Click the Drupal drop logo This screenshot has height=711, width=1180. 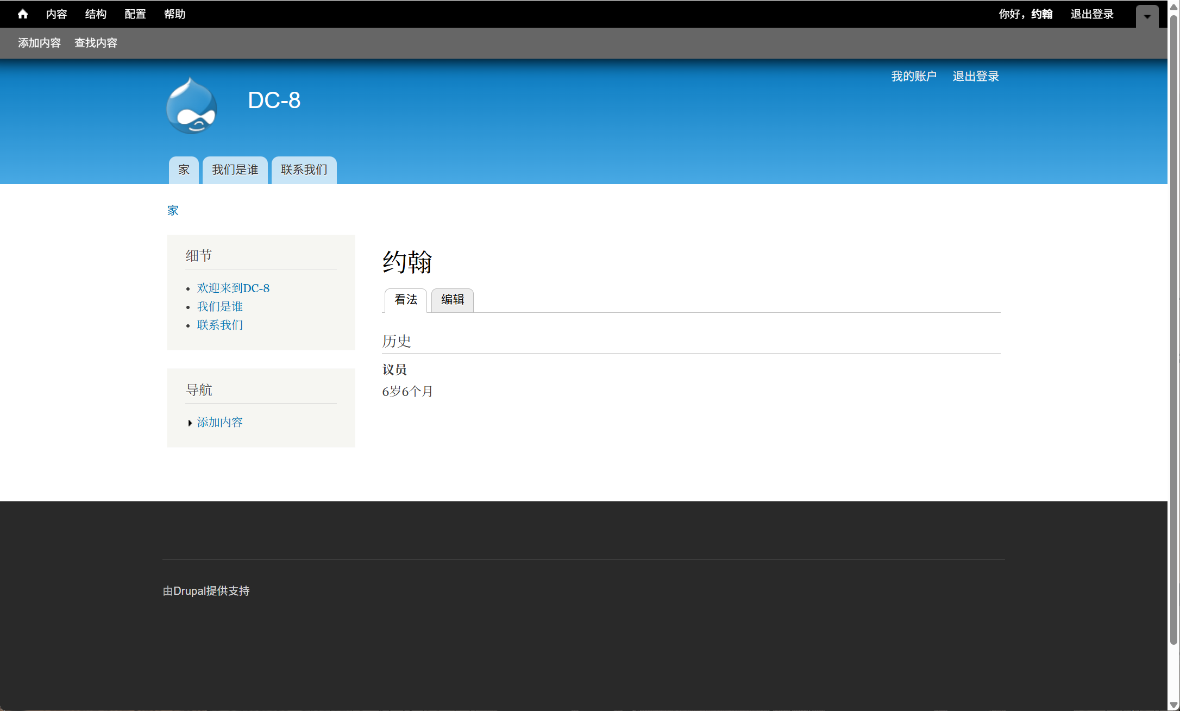click(x=191, y=106)
